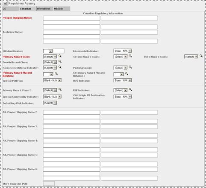
Task: Click the 'Canadian Regulatory Information' heading
Action: point(103,13)
